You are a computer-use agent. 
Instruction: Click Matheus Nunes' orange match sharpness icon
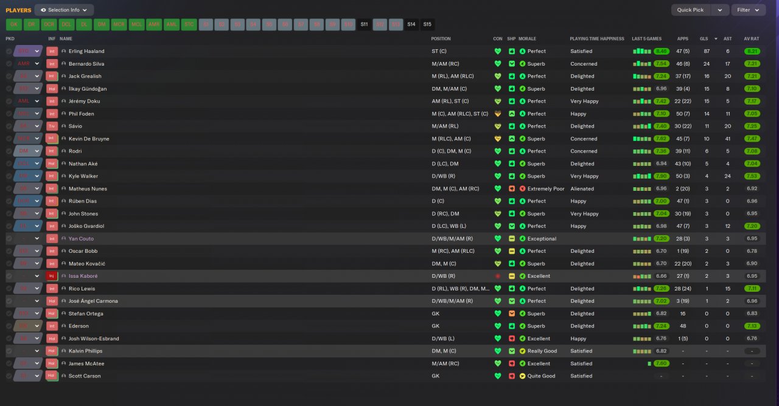tap(512, 188)
